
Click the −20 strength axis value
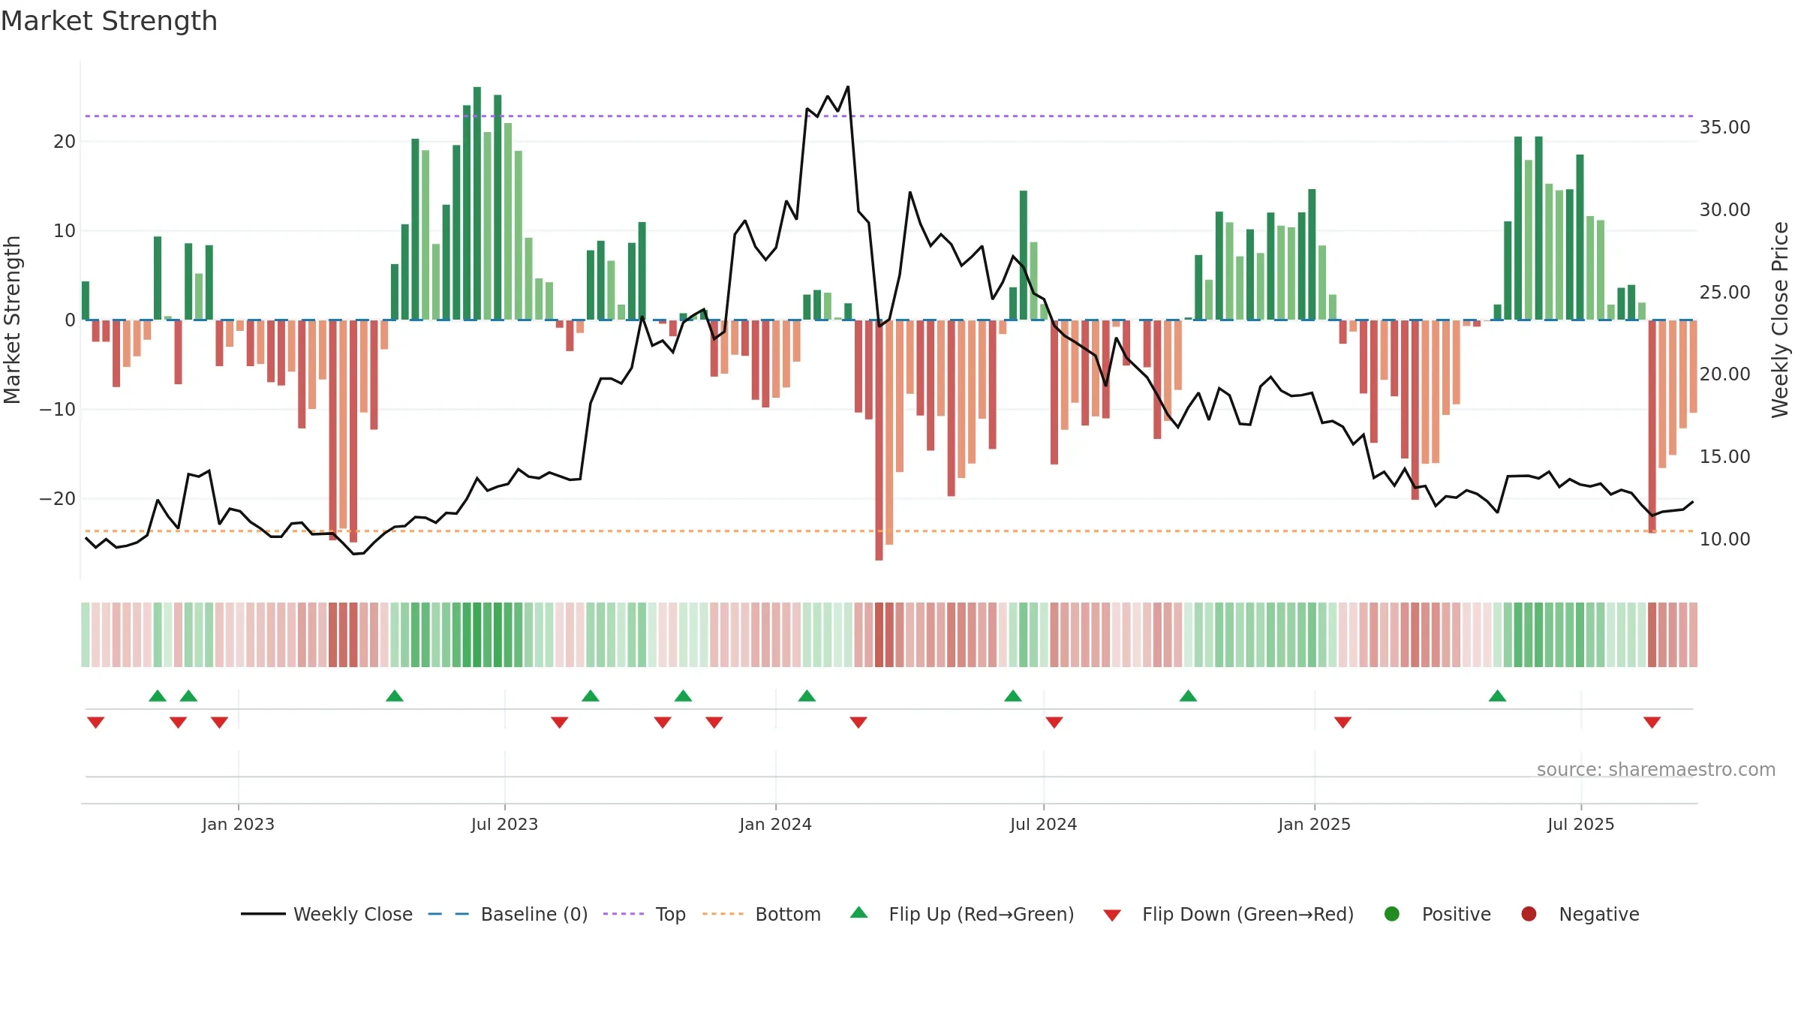(x=58, y=498)
